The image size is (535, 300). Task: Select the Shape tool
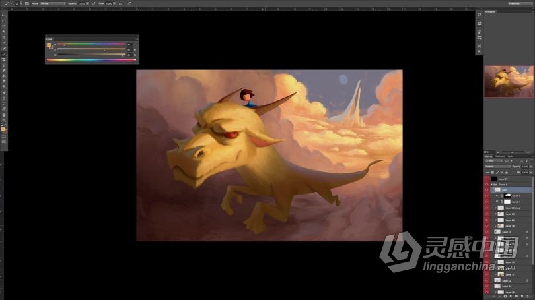click(4, 109)
